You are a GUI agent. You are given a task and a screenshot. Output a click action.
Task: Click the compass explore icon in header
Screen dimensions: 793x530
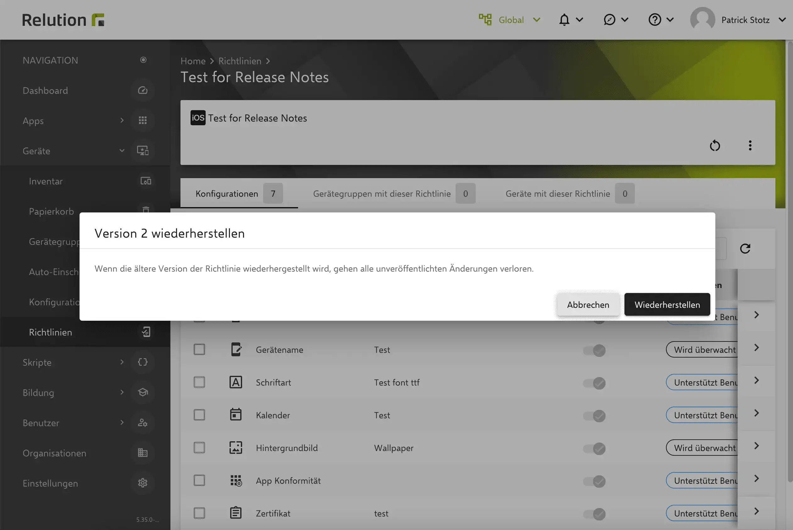pyautogui.click(x=609, y=20)
